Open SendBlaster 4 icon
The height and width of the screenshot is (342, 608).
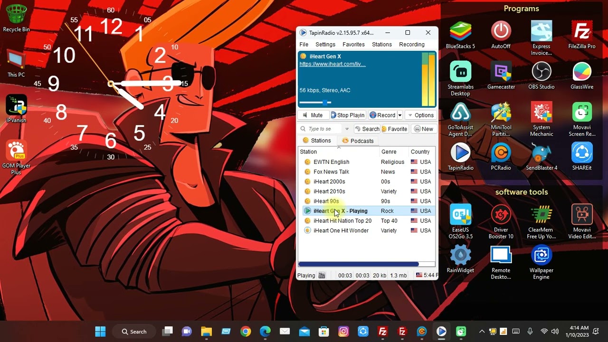(541, 157)
